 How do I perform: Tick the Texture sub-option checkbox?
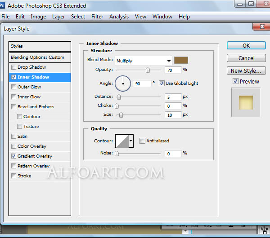19,126
